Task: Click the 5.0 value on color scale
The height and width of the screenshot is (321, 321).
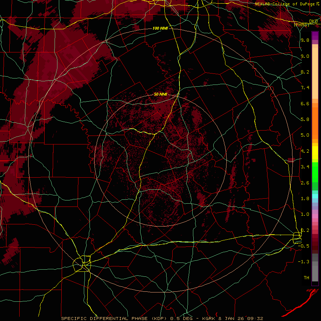Action: [x=305, y=135]
